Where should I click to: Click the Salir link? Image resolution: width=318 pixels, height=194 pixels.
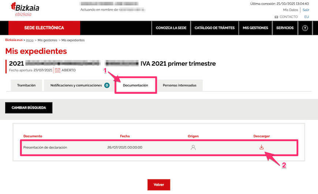point(306,10)
